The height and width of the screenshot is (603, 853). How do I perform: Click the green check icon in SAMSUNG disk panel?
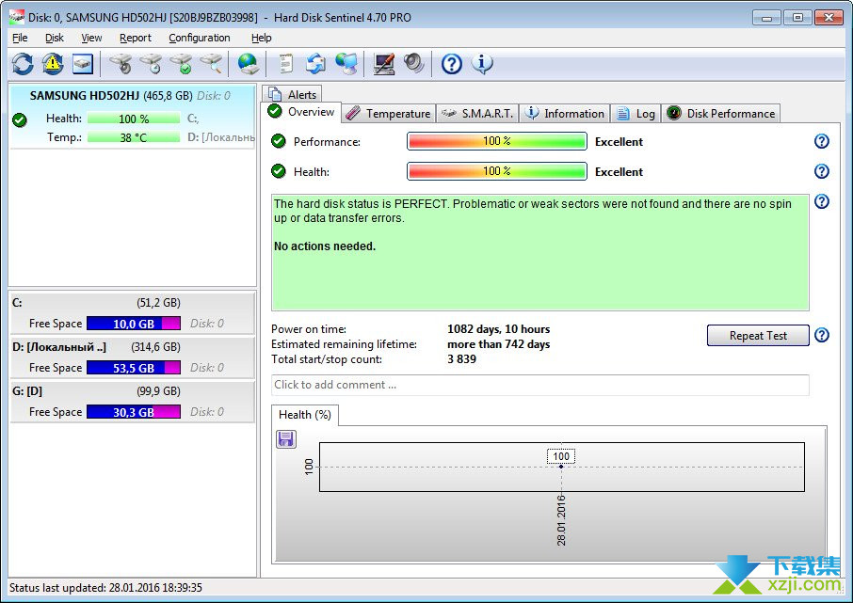tap(20, 119)
